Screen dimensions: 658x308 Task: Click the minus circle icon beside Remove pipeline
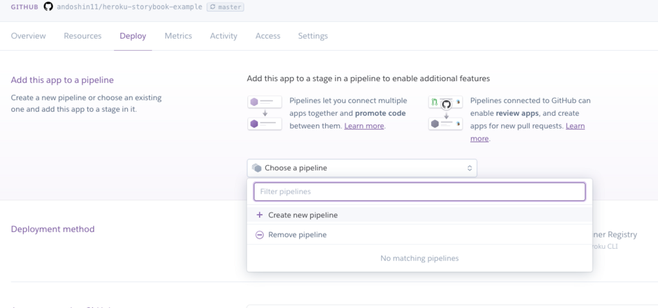(260, 235)
